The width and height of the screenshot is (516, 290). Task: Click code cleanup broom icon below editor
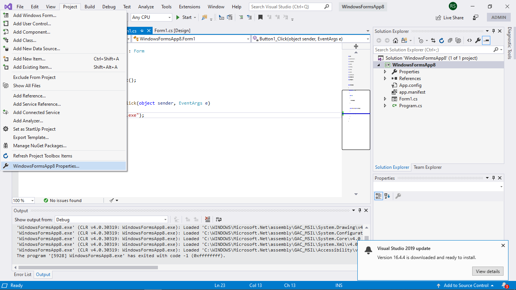[112, 201]
